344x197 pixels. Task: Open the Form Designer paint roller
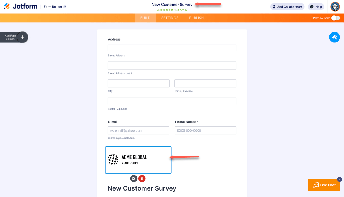[x=334, y=37]
